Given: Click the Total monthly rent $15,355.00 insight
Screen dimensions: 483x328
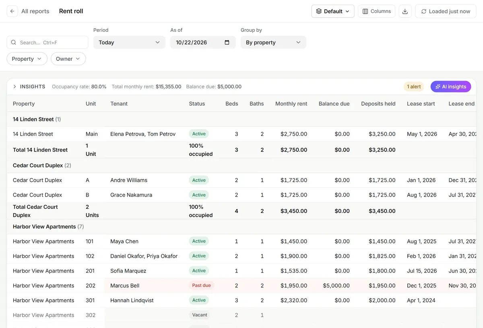Looking at the screenshot, I should [147, 87].
